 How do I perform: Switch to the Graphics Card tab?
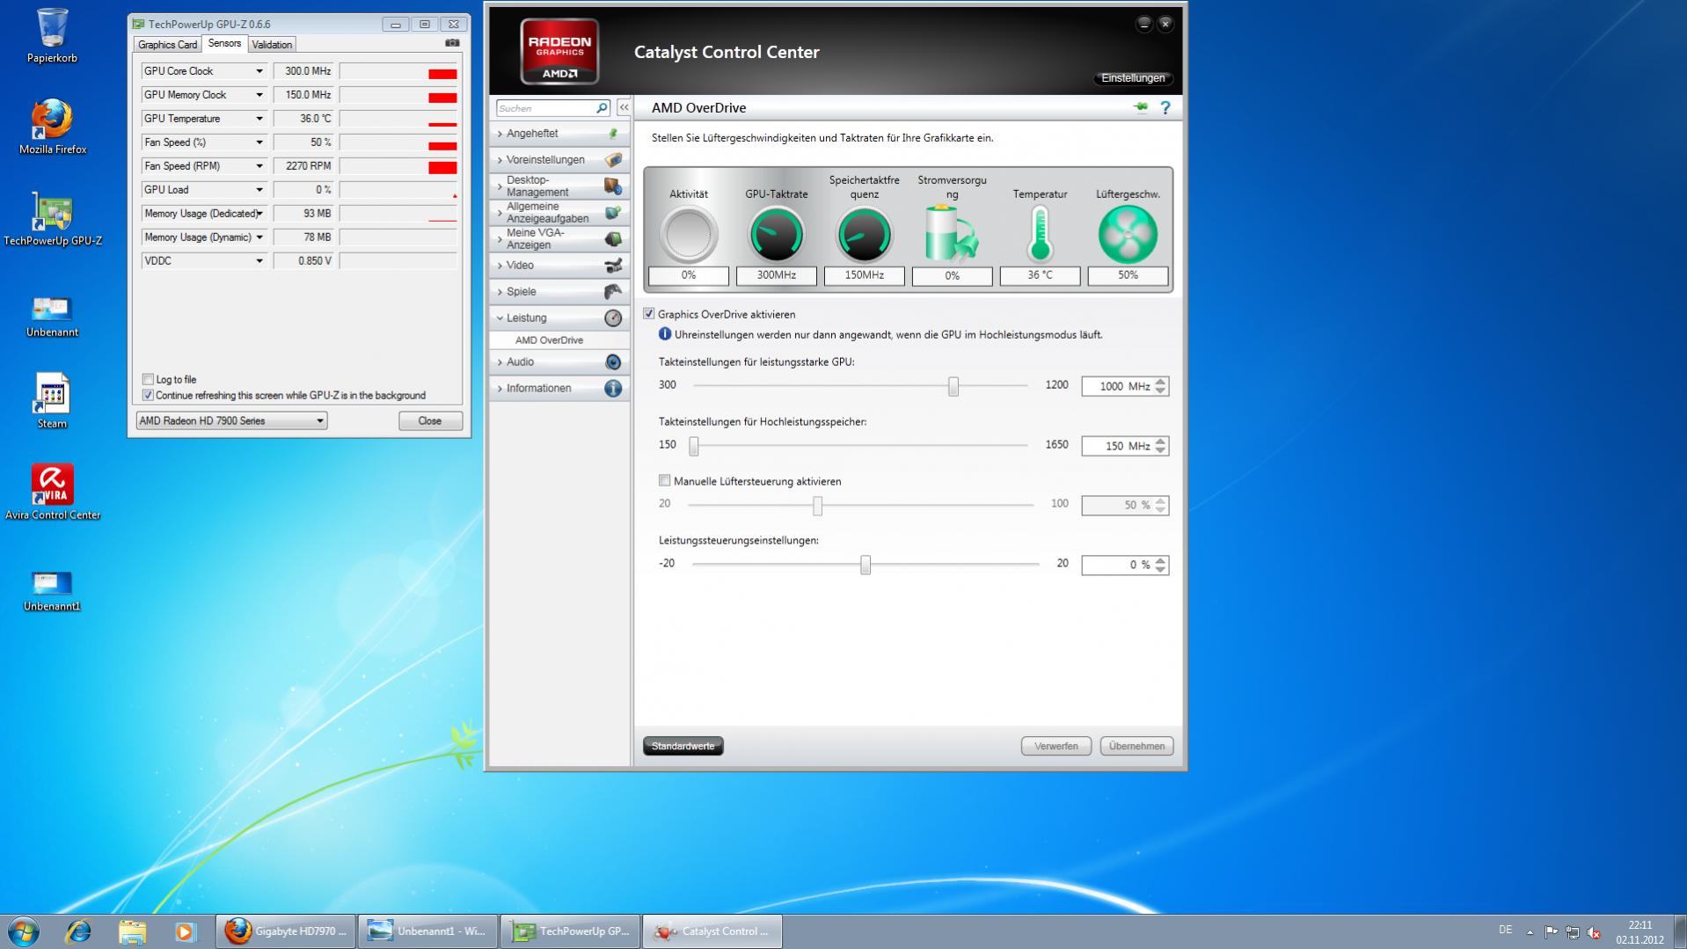[x=167, y=45]
